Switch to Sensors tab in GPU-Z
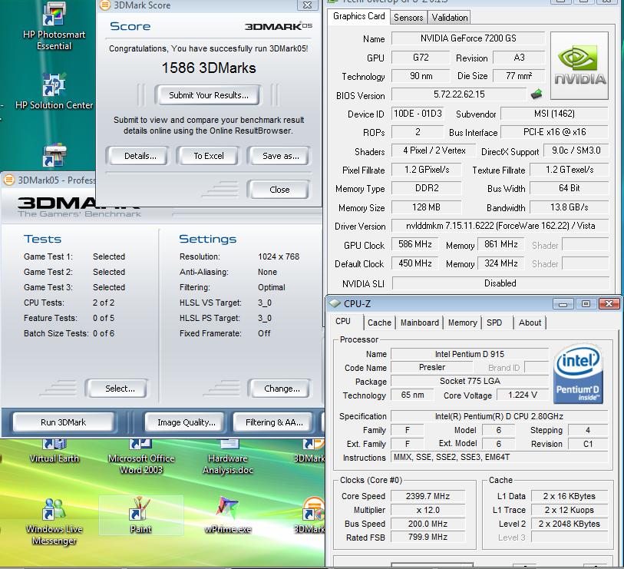 408,18
